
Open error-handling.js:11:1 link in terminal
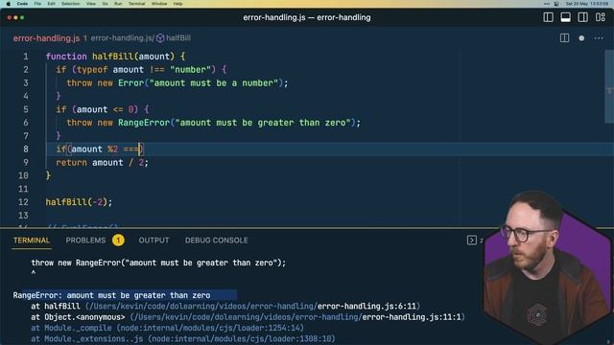pyautogui.click(x=412, y=317)
